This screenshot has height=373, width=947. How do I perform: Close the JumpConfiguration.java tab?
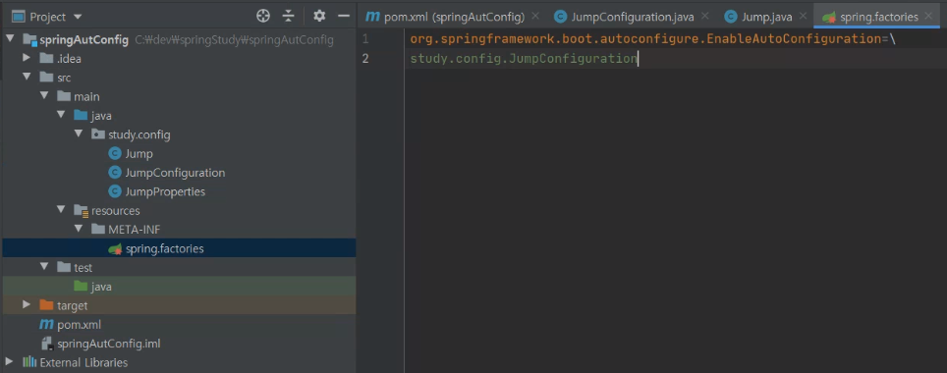tap(704, 17)
